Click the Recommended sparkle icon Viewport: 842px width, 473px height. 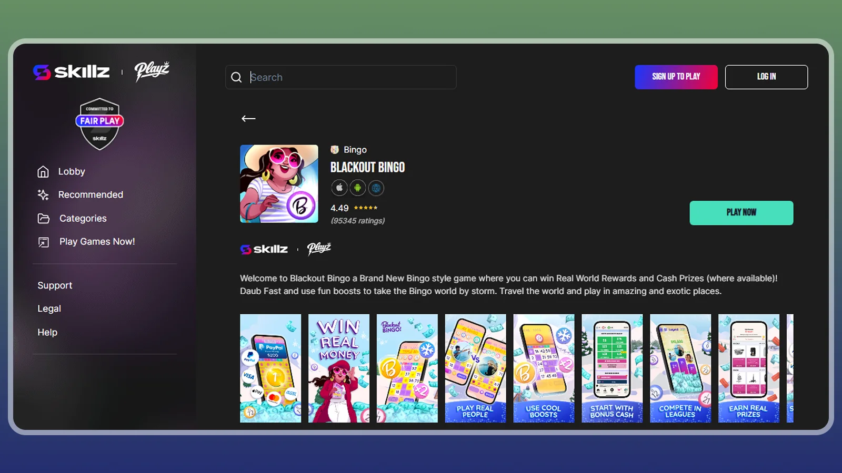(x=43, y=195)
